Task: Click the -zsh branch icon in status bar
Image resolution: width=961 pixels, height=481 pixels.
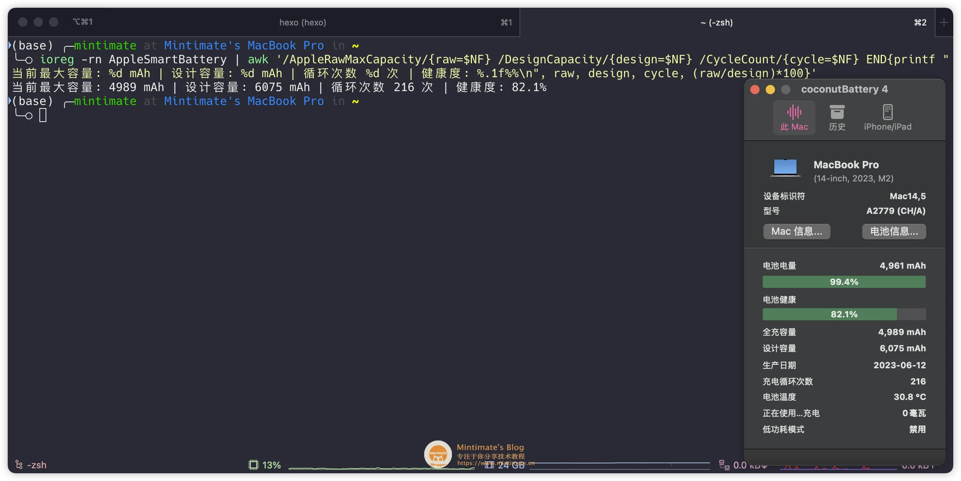Action: click(19, 465)
